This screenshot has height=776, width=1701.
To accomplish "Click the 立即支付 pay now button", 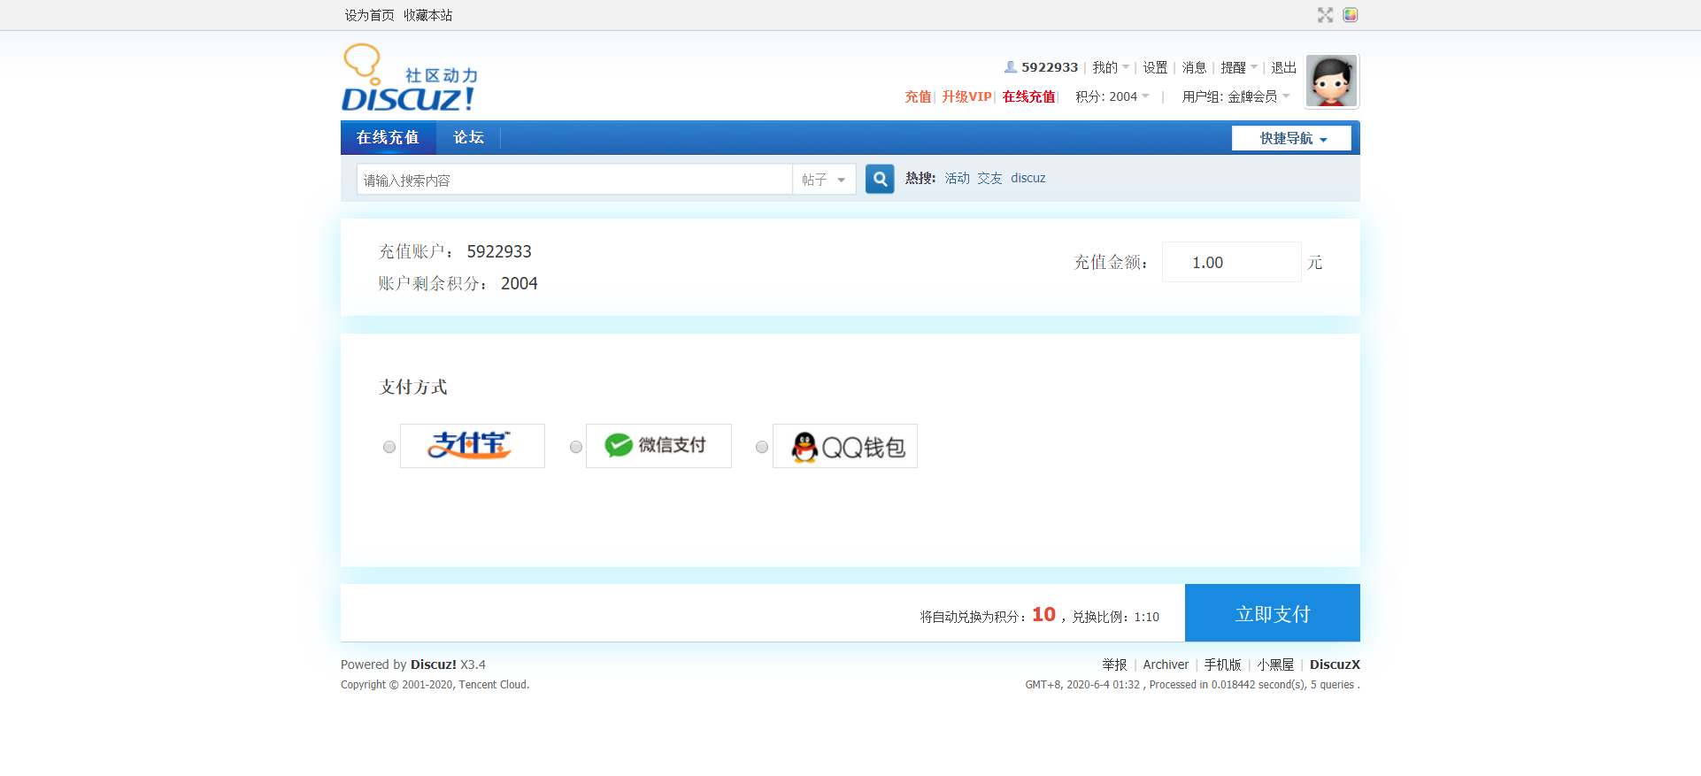I will tap(1273, 613).
